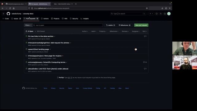Open the pull requests shortcut icon in header
Screen dimensions: 197x111
161,14
